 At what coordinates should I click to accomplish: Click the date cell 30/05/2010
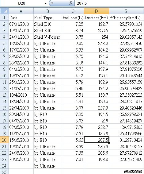pyautogui.click(x=21, y=159)
